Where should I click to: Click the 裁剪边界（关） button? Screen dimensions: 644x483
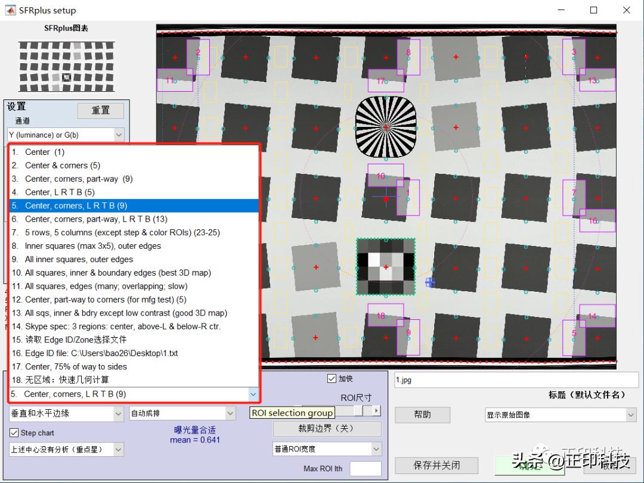point(327,428)
